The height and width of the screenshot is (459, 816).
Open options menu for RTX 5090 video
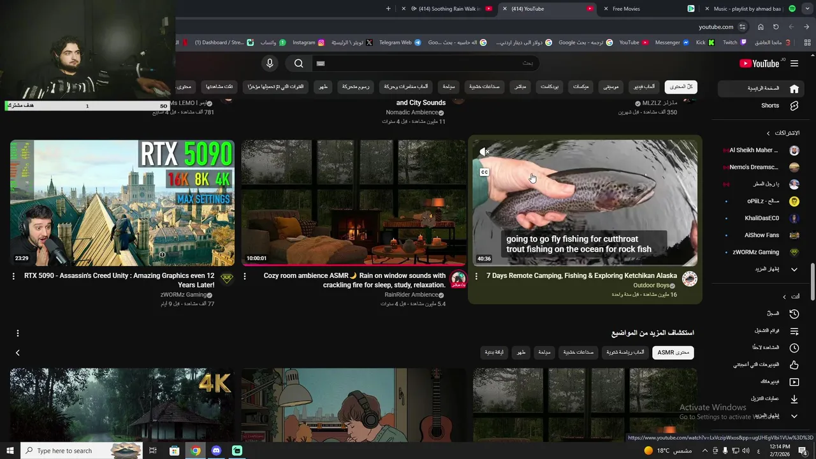tap(13, 276)
